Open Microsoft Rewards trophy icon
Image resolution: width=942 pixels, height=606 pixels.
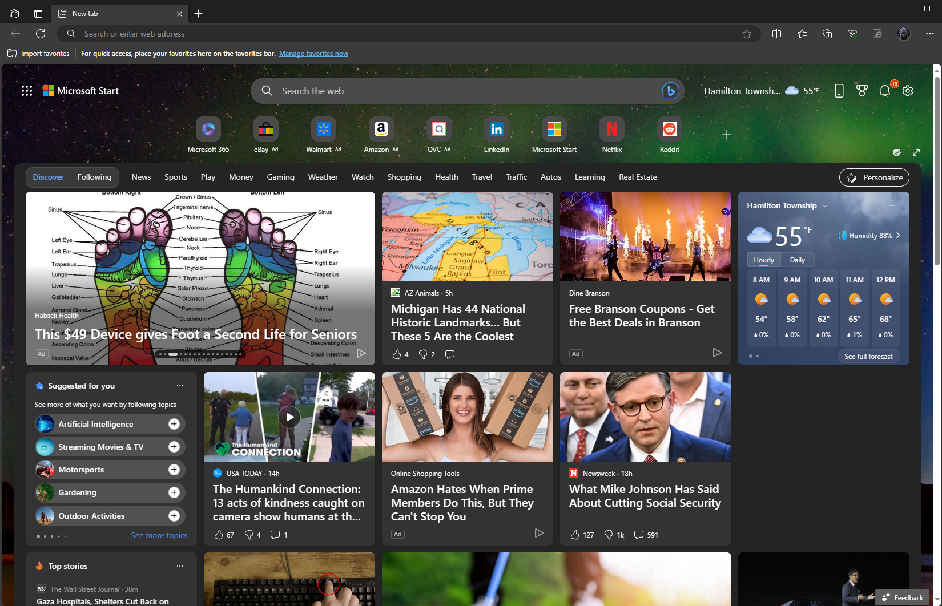pyautogui.click(x=862, y=91)
